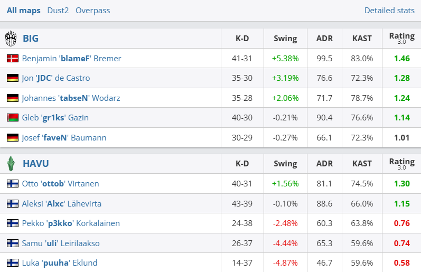
Task: Open Benjamin 'blameF' Bremer's player profile
Action: coord(71,58)
